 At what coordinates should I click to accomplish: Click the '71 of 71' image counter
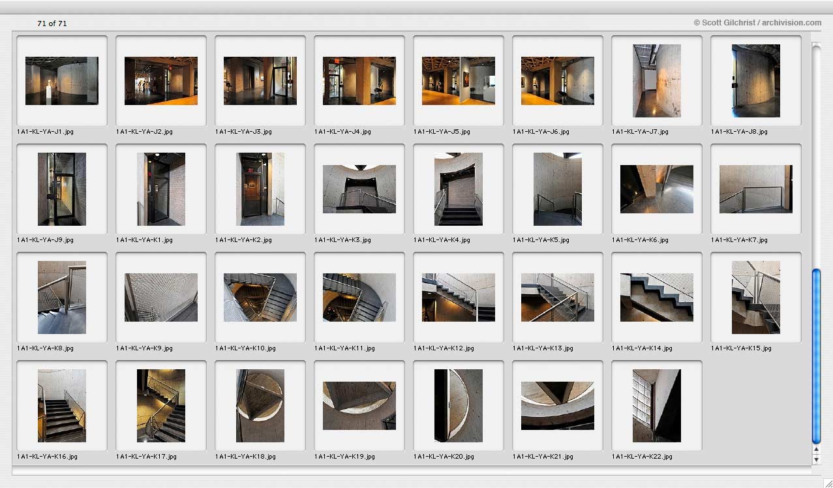[52, 23]
